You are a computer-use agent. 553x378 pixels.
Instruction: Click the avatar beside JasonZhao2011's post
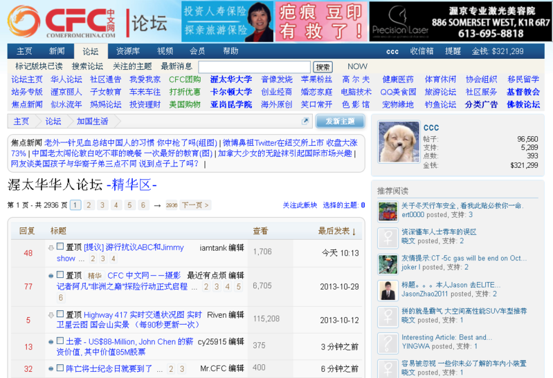click(x=388, y=290)
